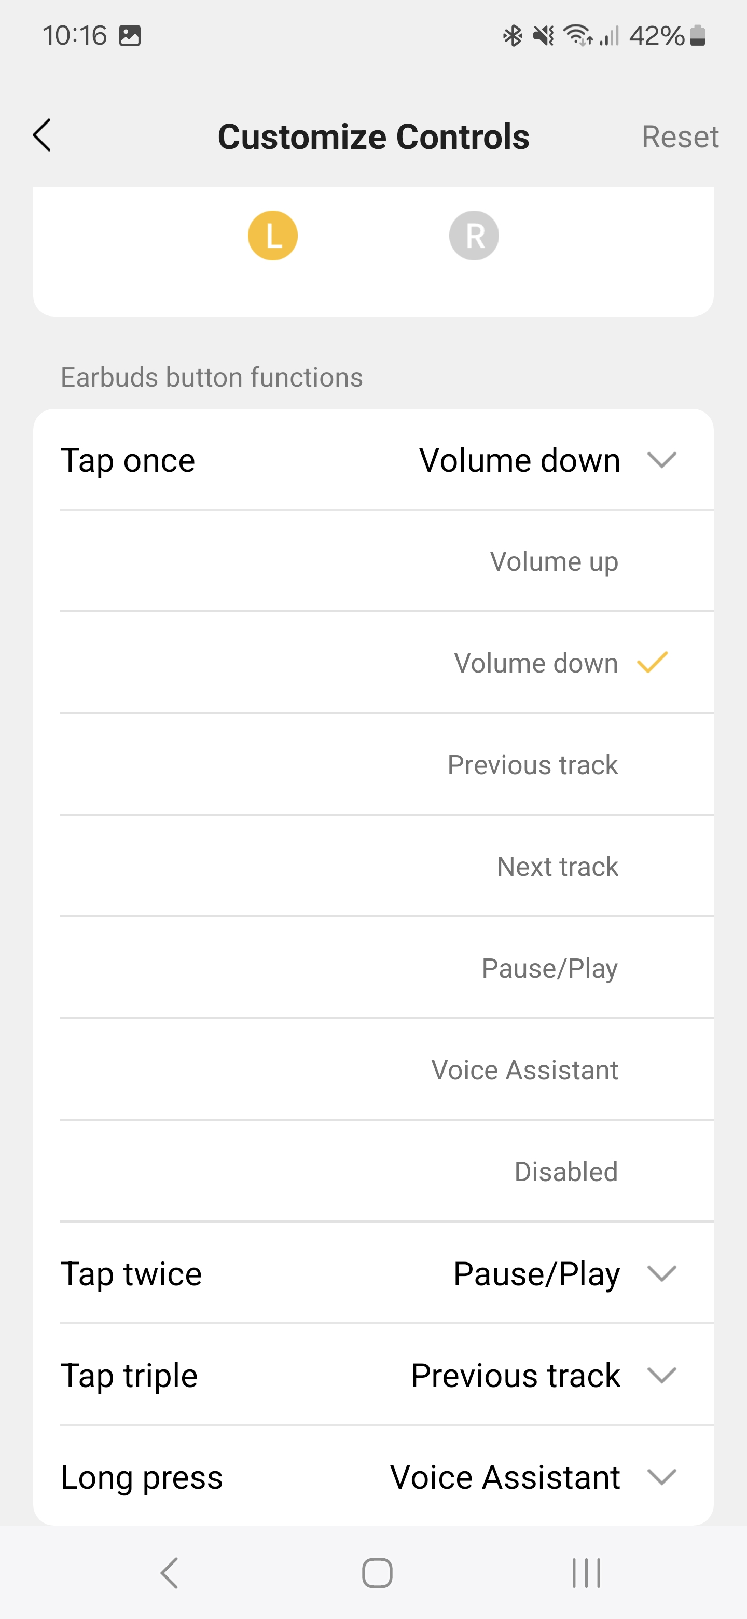The image size is (747, 1619).
Task: Pick Voice Assistant from the options list
Action: (524, 1071)
